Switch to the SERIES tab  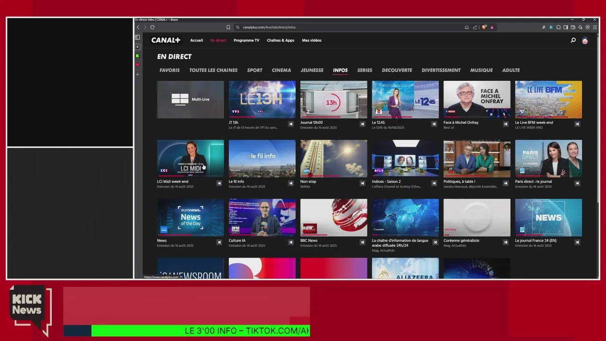pos(365,70)
